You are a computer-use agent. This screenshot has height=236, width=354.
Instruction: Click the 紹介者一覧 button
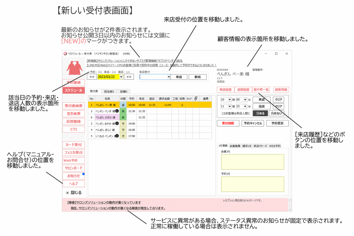261,90
